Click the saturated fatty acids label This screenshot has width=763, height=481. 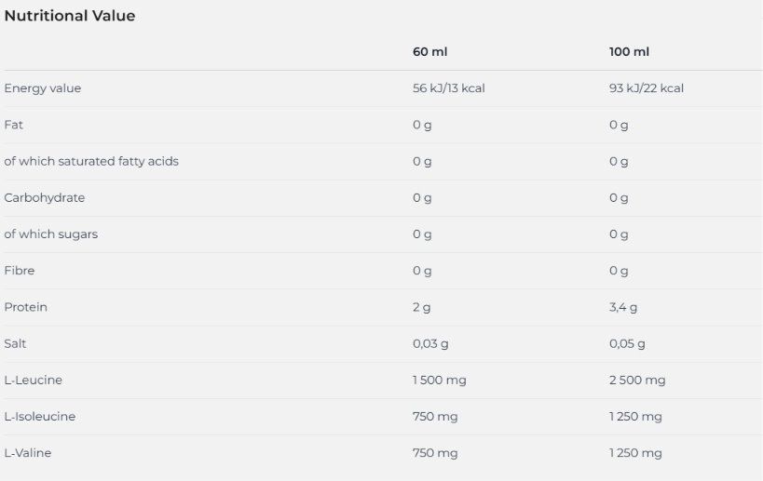(x=91, y=161)
